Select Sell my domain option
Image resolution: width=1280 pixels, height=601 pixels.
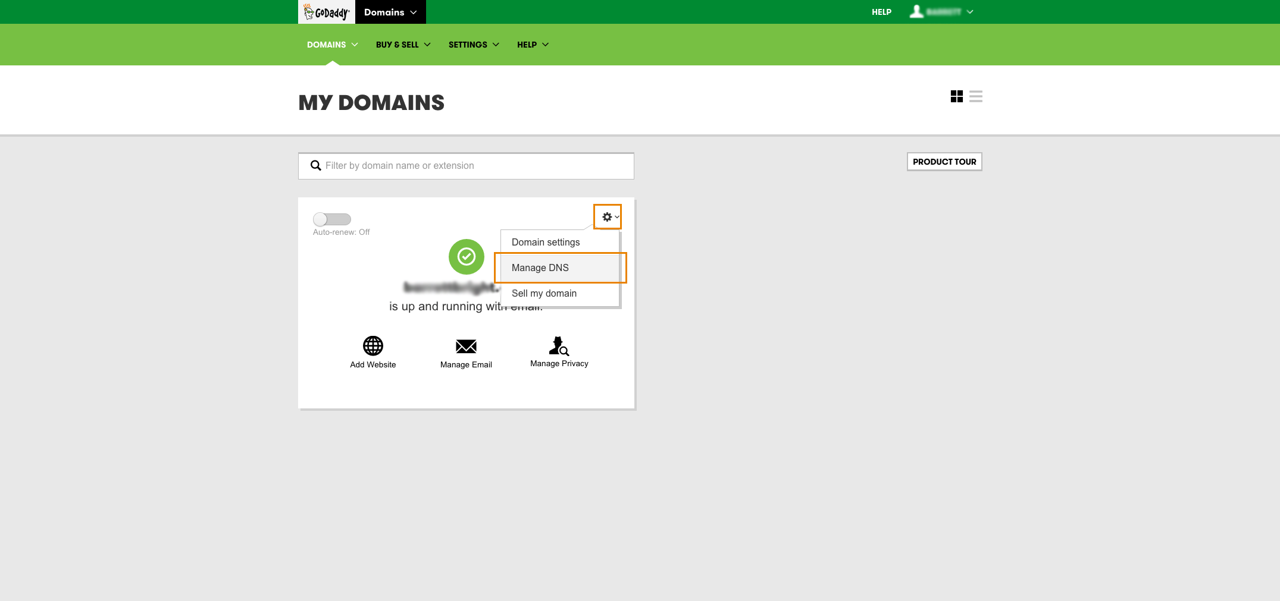point(544,293)
